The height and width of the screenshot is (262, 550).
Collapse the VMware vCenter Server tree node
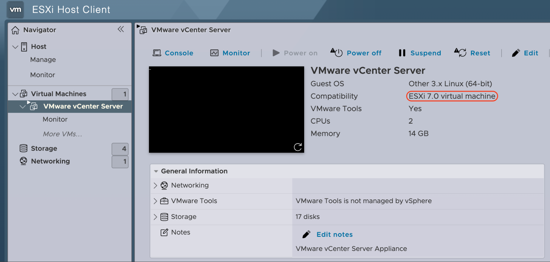[x=23, y=107]
